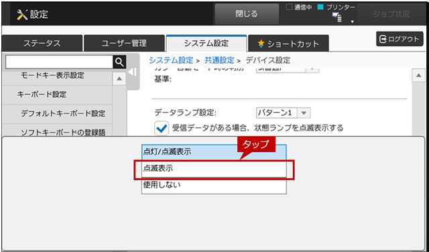Open the キーボード設定 menu item
The image size is (429, 252).
[57, 94]
